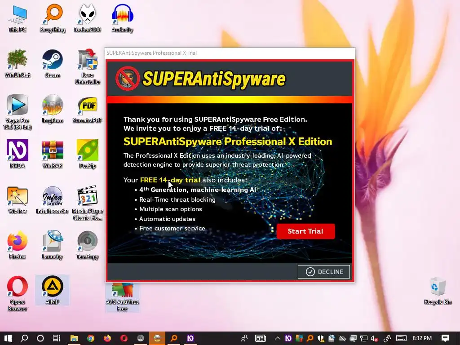Expand hidden system tray icons
Viewport: 460px width, 345px height.
point(277,338)
